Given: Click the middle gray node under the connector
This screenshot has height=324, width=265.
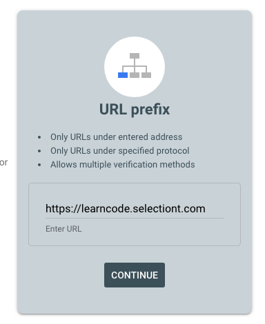Looking at the screenshot, I should [x=135, y=75].
